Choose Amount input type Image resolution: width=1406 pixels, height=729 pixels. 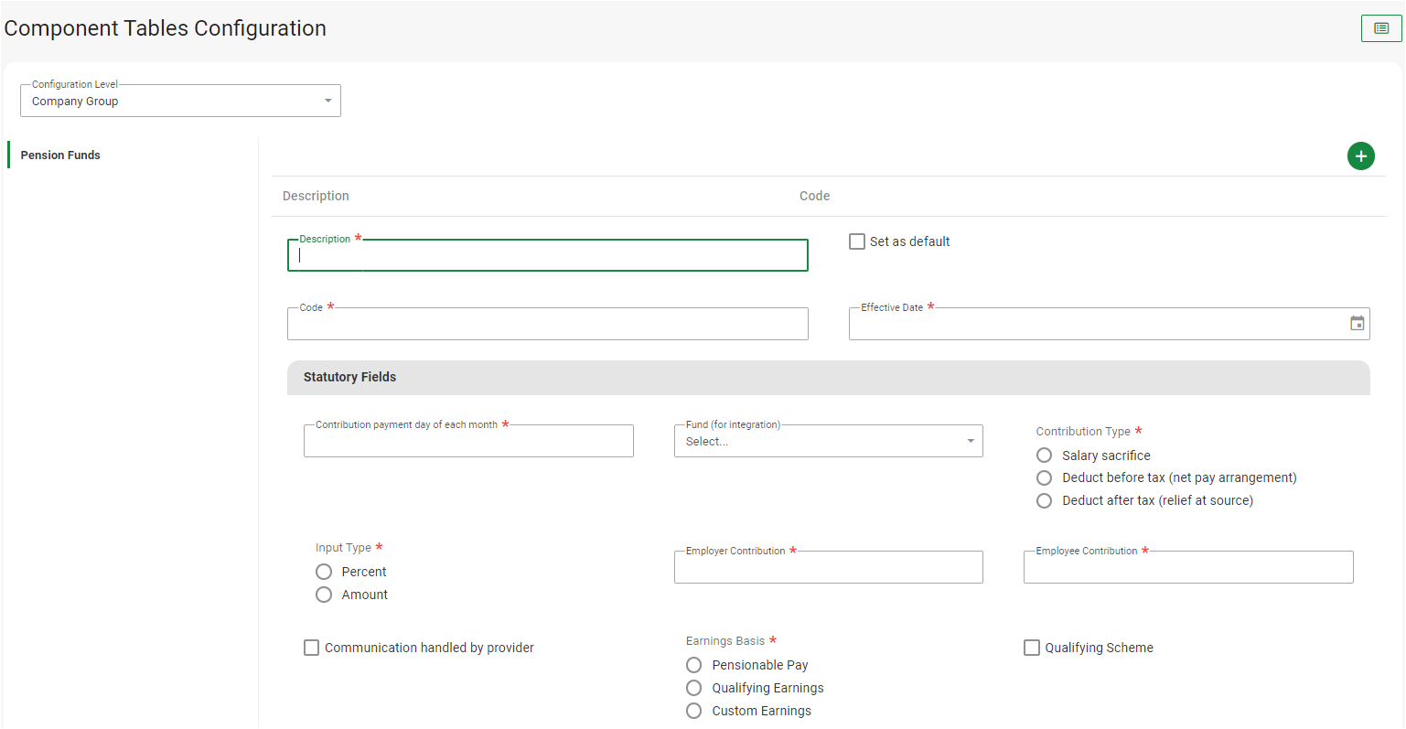[x=324, y=595]
